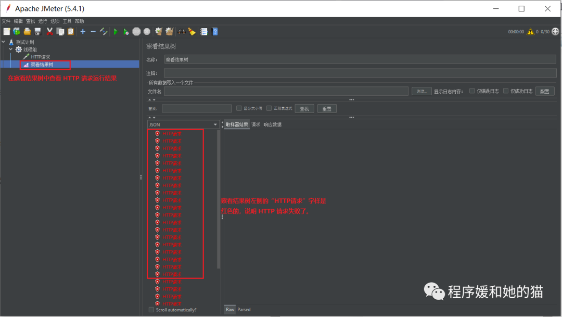The image size is (562, 317).
Task: Open the 选项 menu
Action: (x=55, y=21)
